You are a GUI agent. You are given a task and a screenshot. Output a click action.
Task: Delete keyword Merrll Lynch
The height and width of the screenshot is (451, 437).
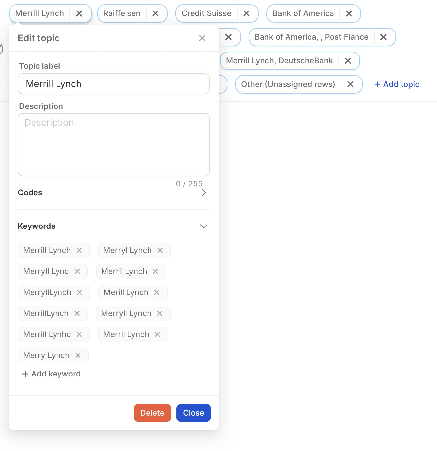click(x=157, y=334)
